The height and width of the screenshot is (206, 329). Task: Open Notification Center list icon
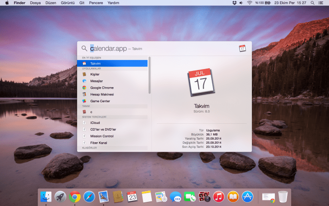point(320,3)
